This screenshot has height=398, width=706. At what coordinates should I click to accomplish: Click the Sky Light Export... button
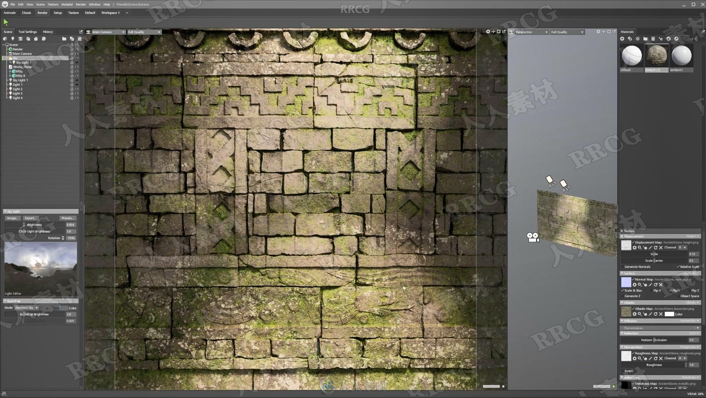30,218
